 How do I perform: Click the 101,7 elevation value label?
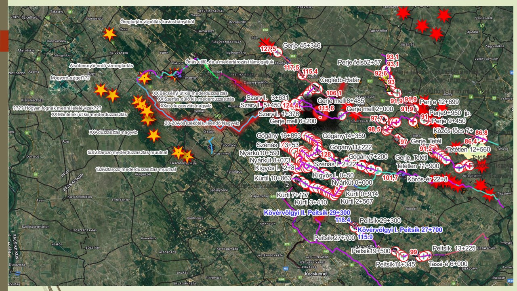coord(390,177)
